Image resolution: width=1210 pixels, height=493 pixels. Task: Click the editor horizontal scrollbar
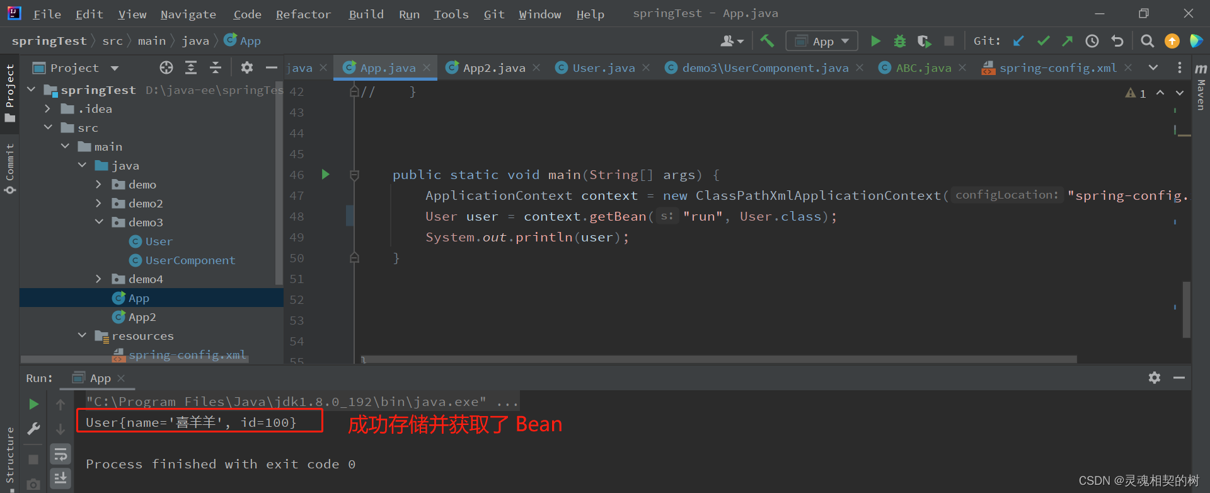pyautogui.click(x=718, y=359)
